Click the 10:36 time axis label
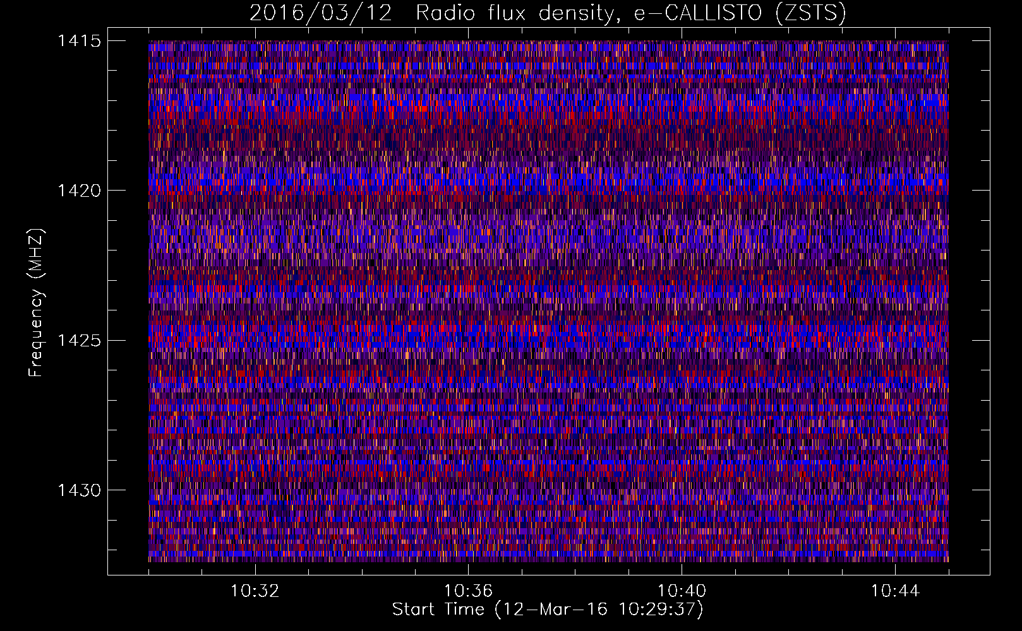Screen dimensions: 1022x631 (x=468, y=591)
